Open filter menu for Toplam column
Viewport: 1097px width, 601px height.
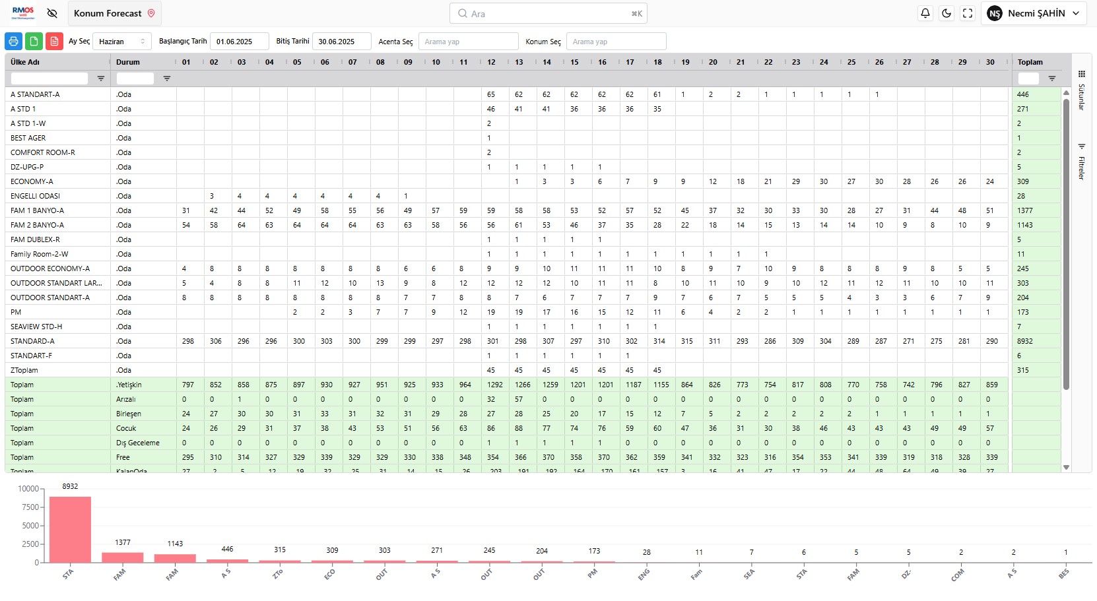[1052, 79]
